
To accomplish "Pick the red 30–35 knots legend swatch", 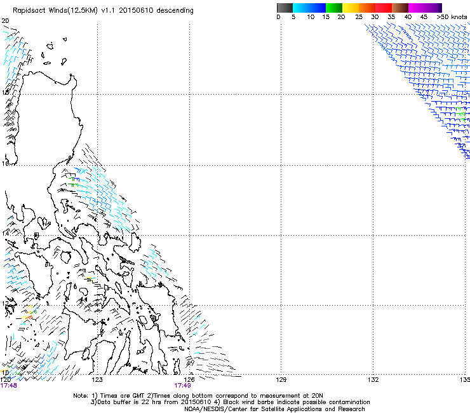I will 384,8.
